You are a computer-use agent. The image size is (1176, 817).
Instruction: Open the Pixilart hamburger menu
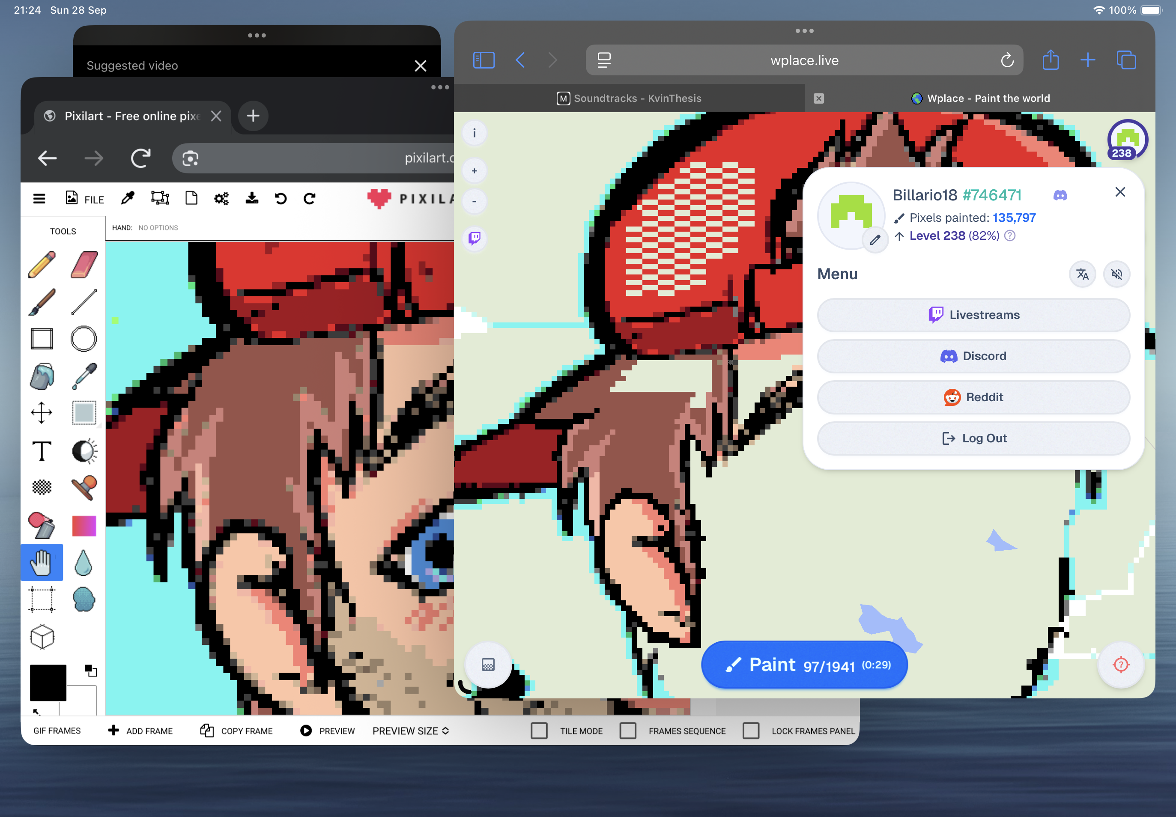pyautogui.click(x=39, y=199)
